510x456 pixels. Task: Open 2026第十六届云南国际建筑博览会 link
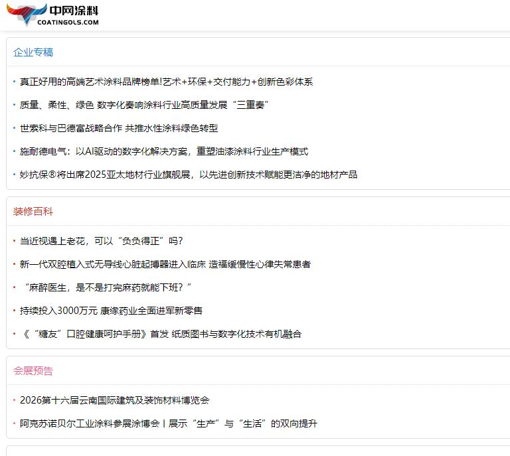(x=115, y=400)
